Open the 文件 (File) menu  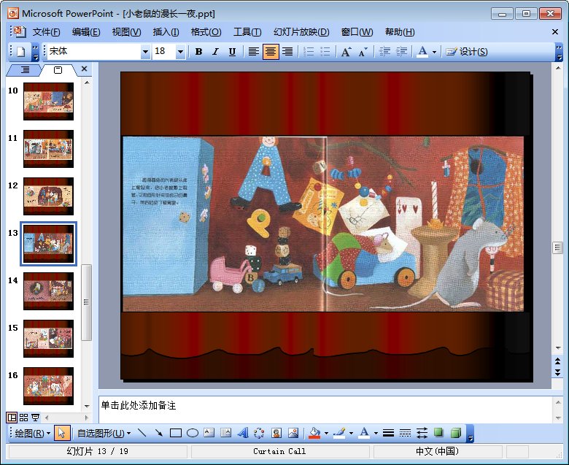tap(46, 32)
